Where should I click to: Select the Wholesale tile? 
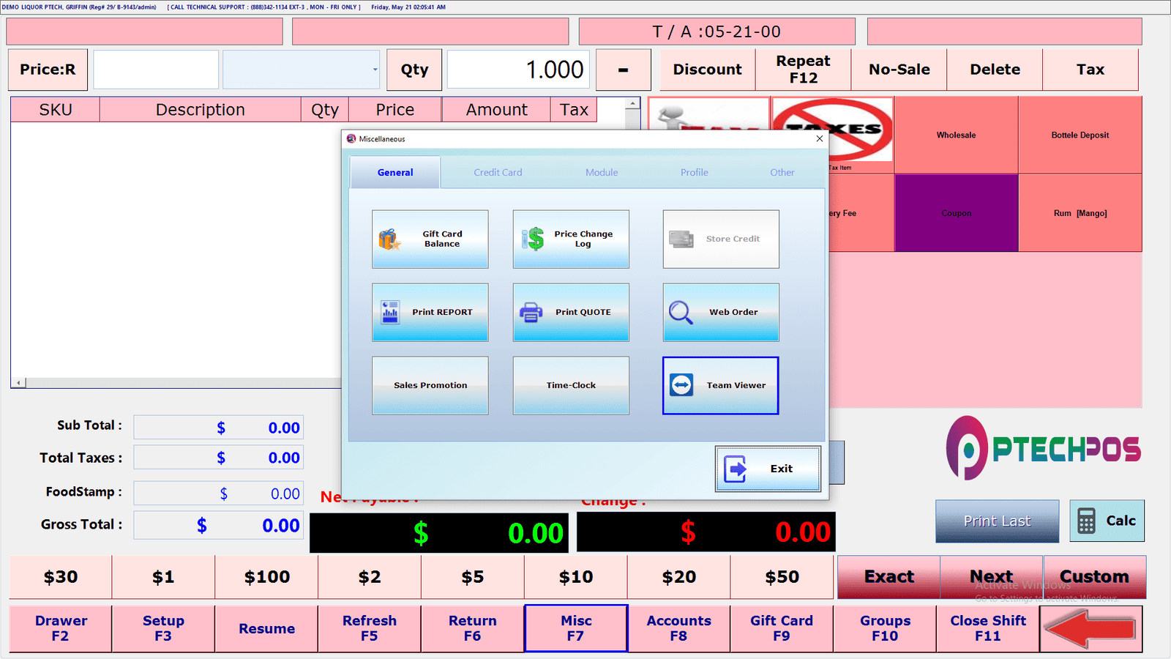coord(957,135)
